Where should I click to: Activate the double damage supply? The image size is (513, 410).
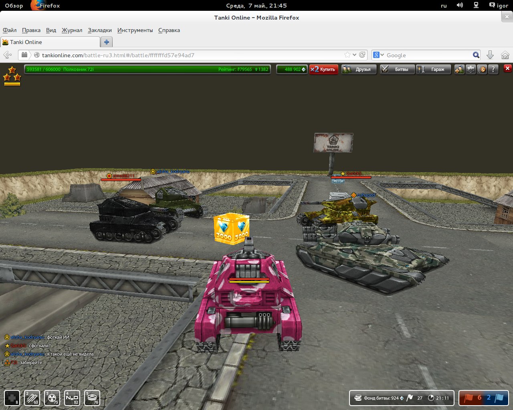pos(52,398)
